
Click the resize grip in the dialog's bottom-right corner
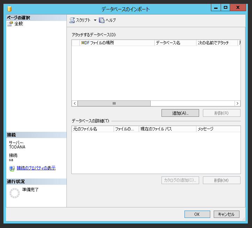coord(244,219)
